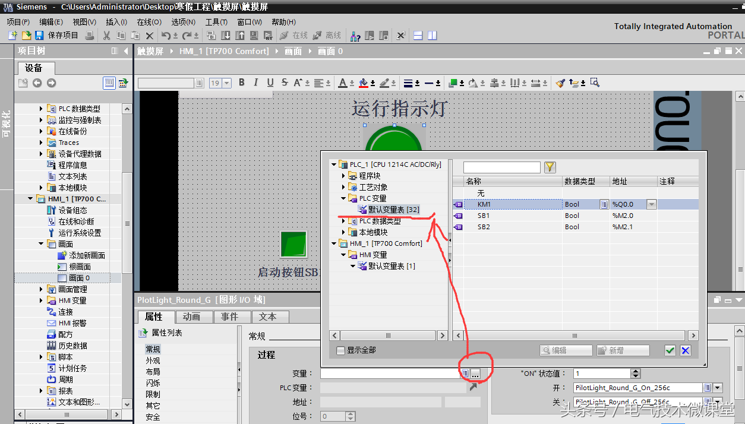Click the format painter brush icon
Image resolution: width=745 pixels, height=424 pixels.
(560, 83)
